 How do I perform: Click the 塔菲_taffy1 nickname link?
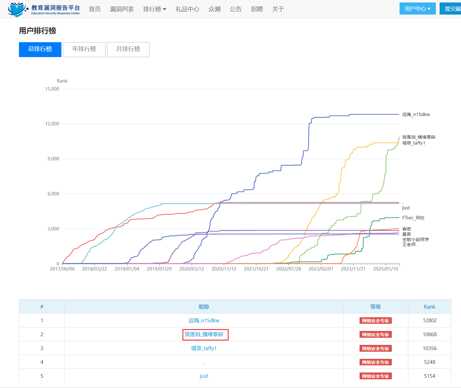(204, 348)
